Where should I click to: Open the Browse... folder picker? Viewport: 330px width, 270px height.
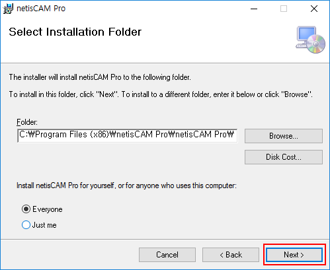click(x=284, y=136)
